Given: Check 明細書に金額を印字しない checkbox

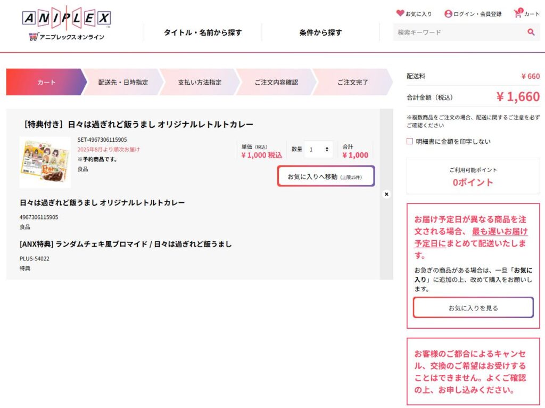Looking at the screenshot, I should point(410,141).
